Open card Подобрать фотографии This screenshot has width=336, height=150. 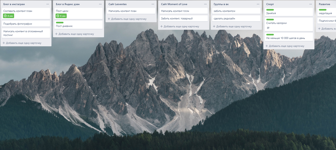[x=26, y=24]
